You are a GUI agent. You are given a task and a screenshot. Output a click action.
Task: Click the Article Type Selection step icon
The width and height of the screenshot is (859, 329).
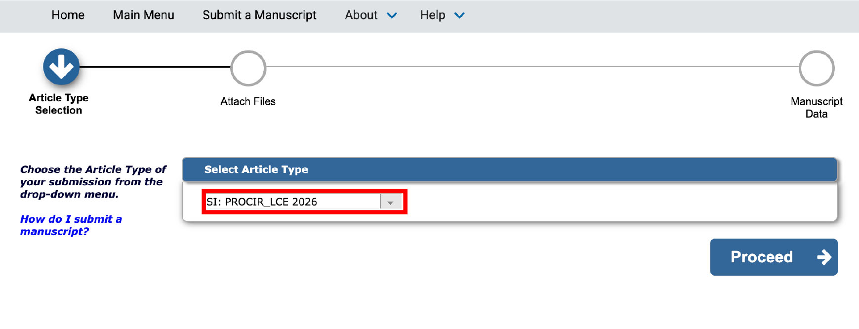(61, 67)
